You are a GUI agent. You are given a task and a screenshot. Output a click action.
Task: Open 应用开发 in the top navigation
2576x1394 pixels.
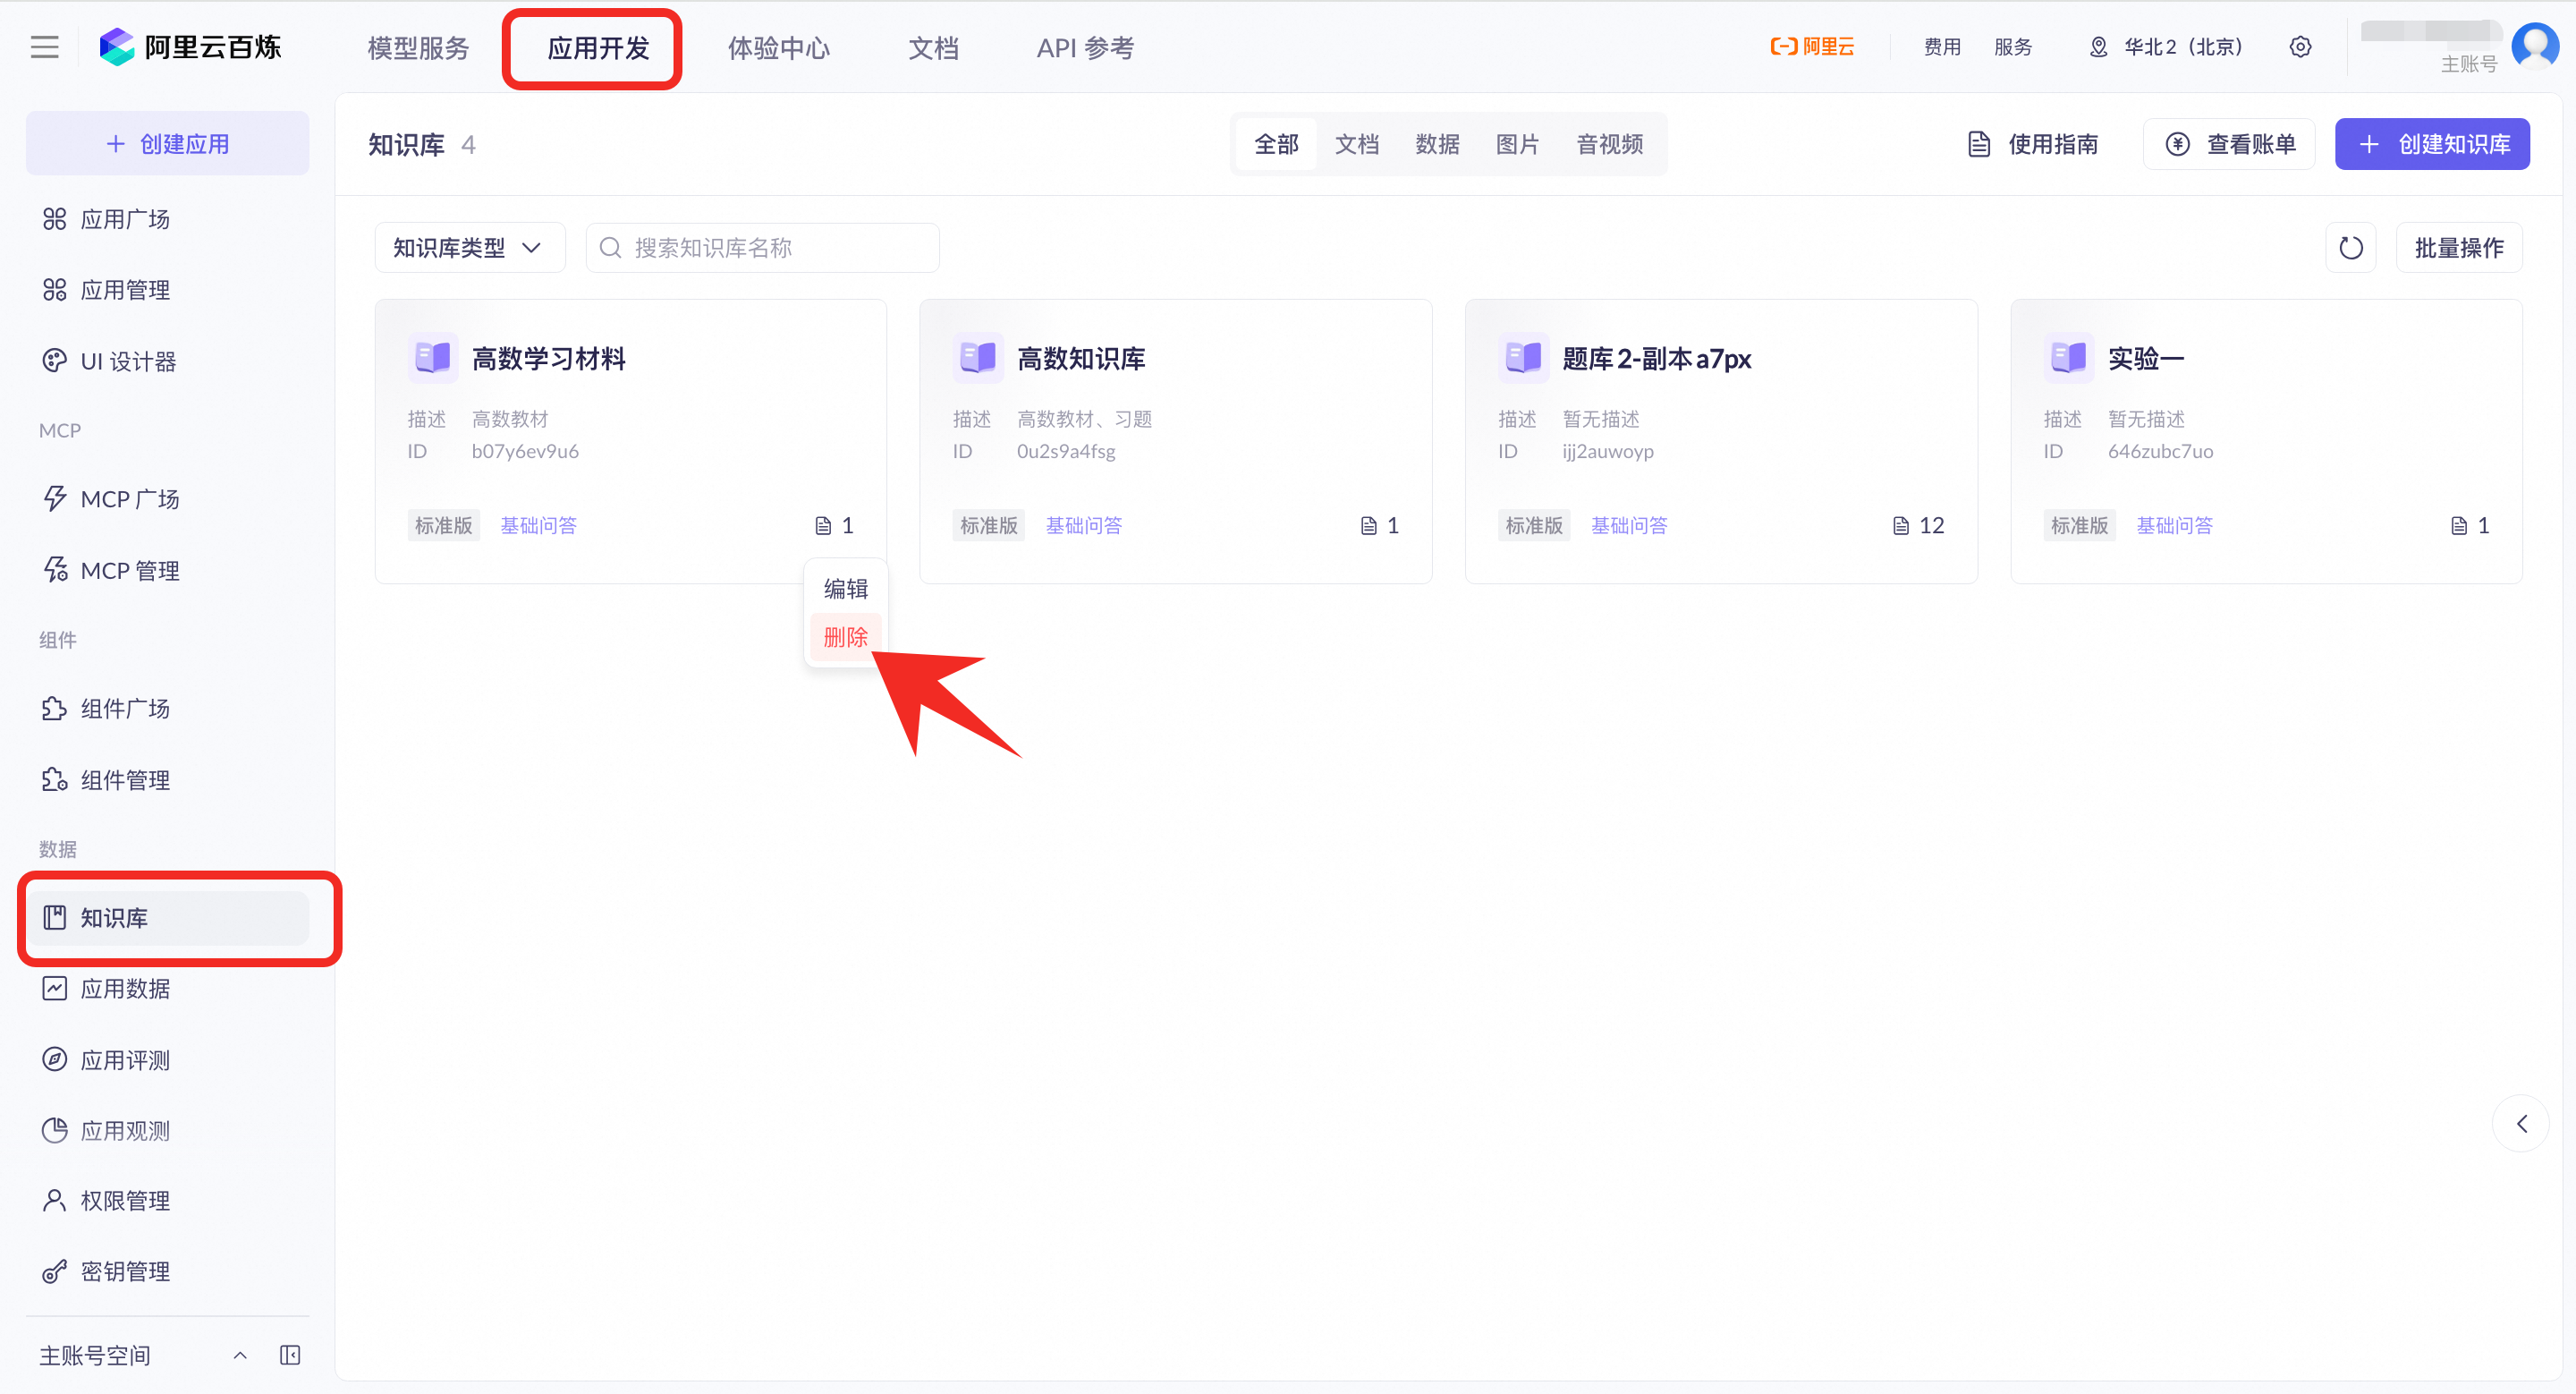[x=598, y=48]
